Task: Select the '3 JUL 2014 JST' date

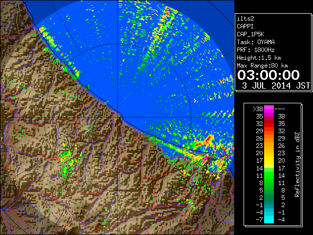Action: pos(276,86)
